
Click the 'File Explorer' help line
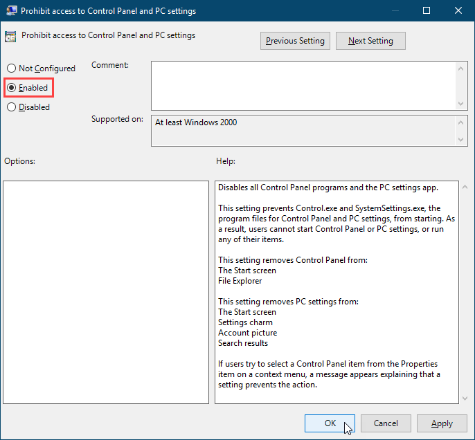[x=240, y=281]
